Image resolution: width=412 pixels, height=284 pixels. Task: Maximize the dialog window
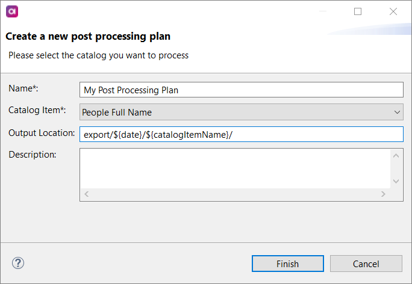[x=358, y=11]
